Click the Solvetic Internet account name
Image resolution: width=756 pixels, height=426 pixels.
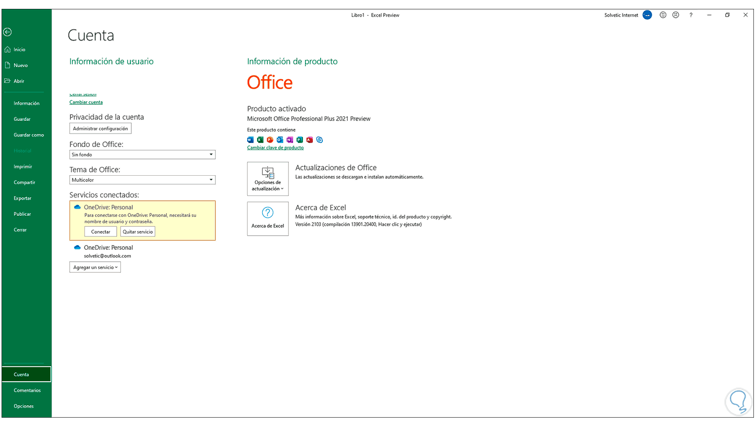(621, 15)
